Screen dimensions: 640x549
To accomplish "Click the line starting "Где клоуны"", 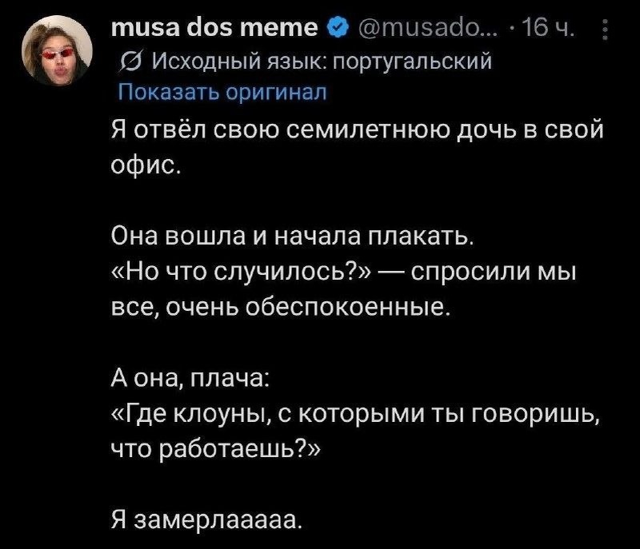I will pos(356,415).
